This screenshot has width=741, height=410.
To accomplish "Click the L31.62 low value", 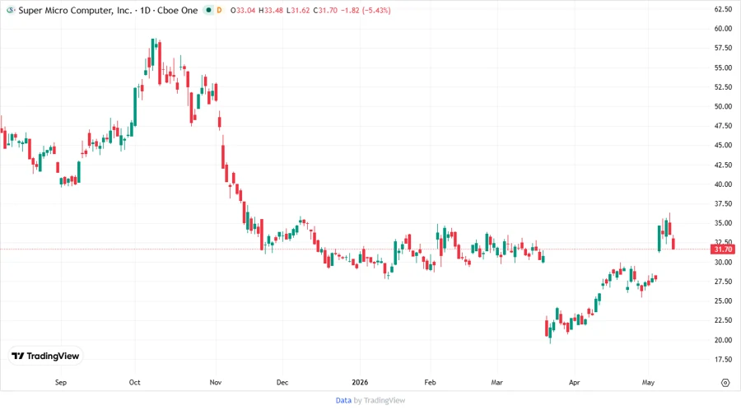I will coord(298,10).
